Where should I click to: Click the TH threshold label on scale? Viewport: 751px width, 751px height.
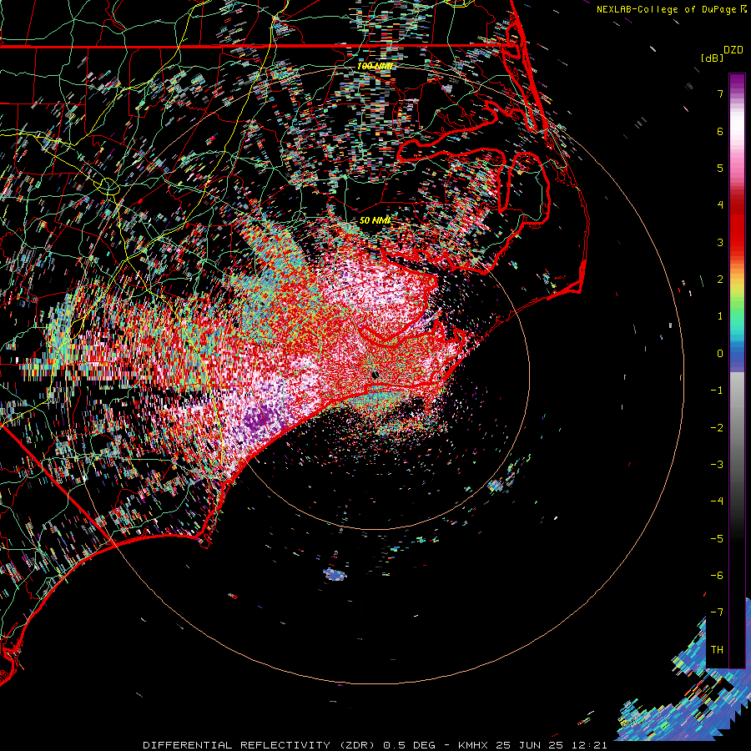tap(717, 650)
